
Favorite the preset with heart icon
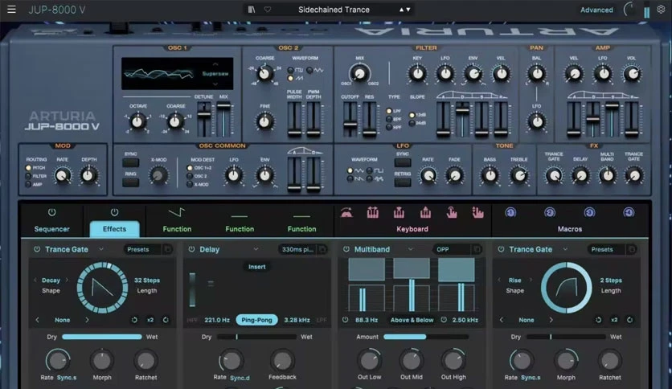(x=268, y=10)
